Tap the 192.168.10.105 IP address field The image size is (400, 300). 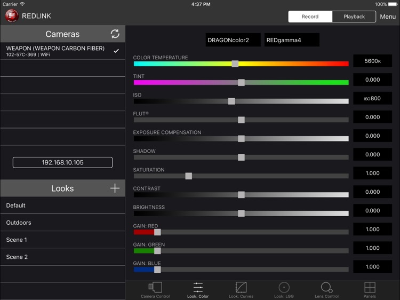(x=62, y=162)
